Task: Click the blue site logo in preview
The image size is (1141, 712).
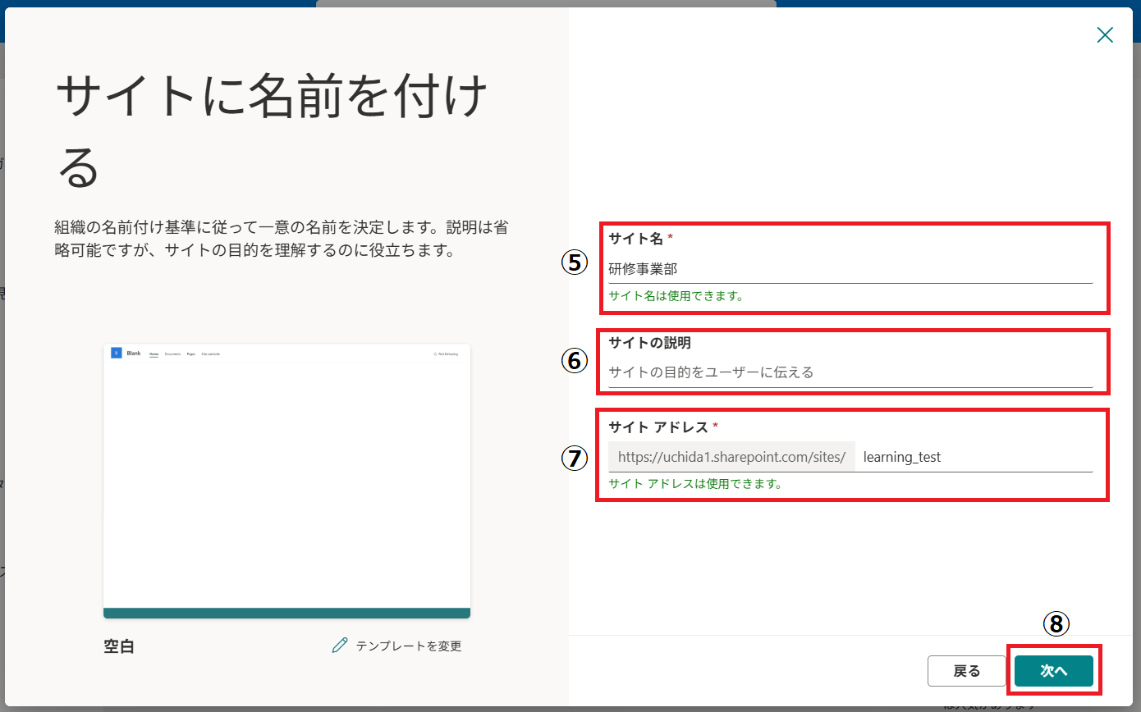Action: (x=116, y=354)
